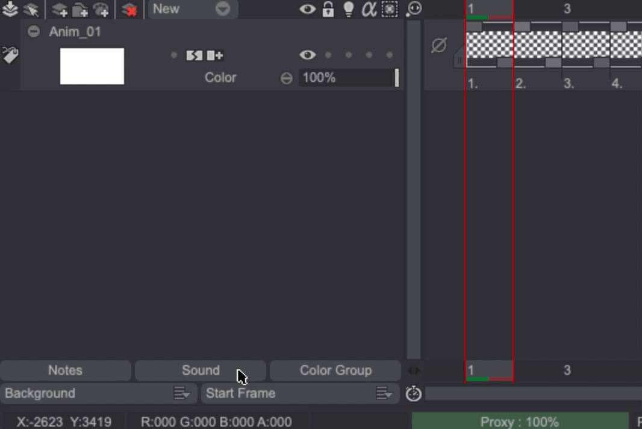The width and height of the screenshot is (642, 429).
Task: Switch to the Sound tab
Action: point(201,370)
